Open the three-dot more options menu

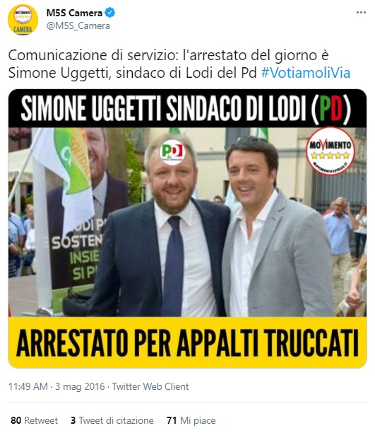[361, 13]
